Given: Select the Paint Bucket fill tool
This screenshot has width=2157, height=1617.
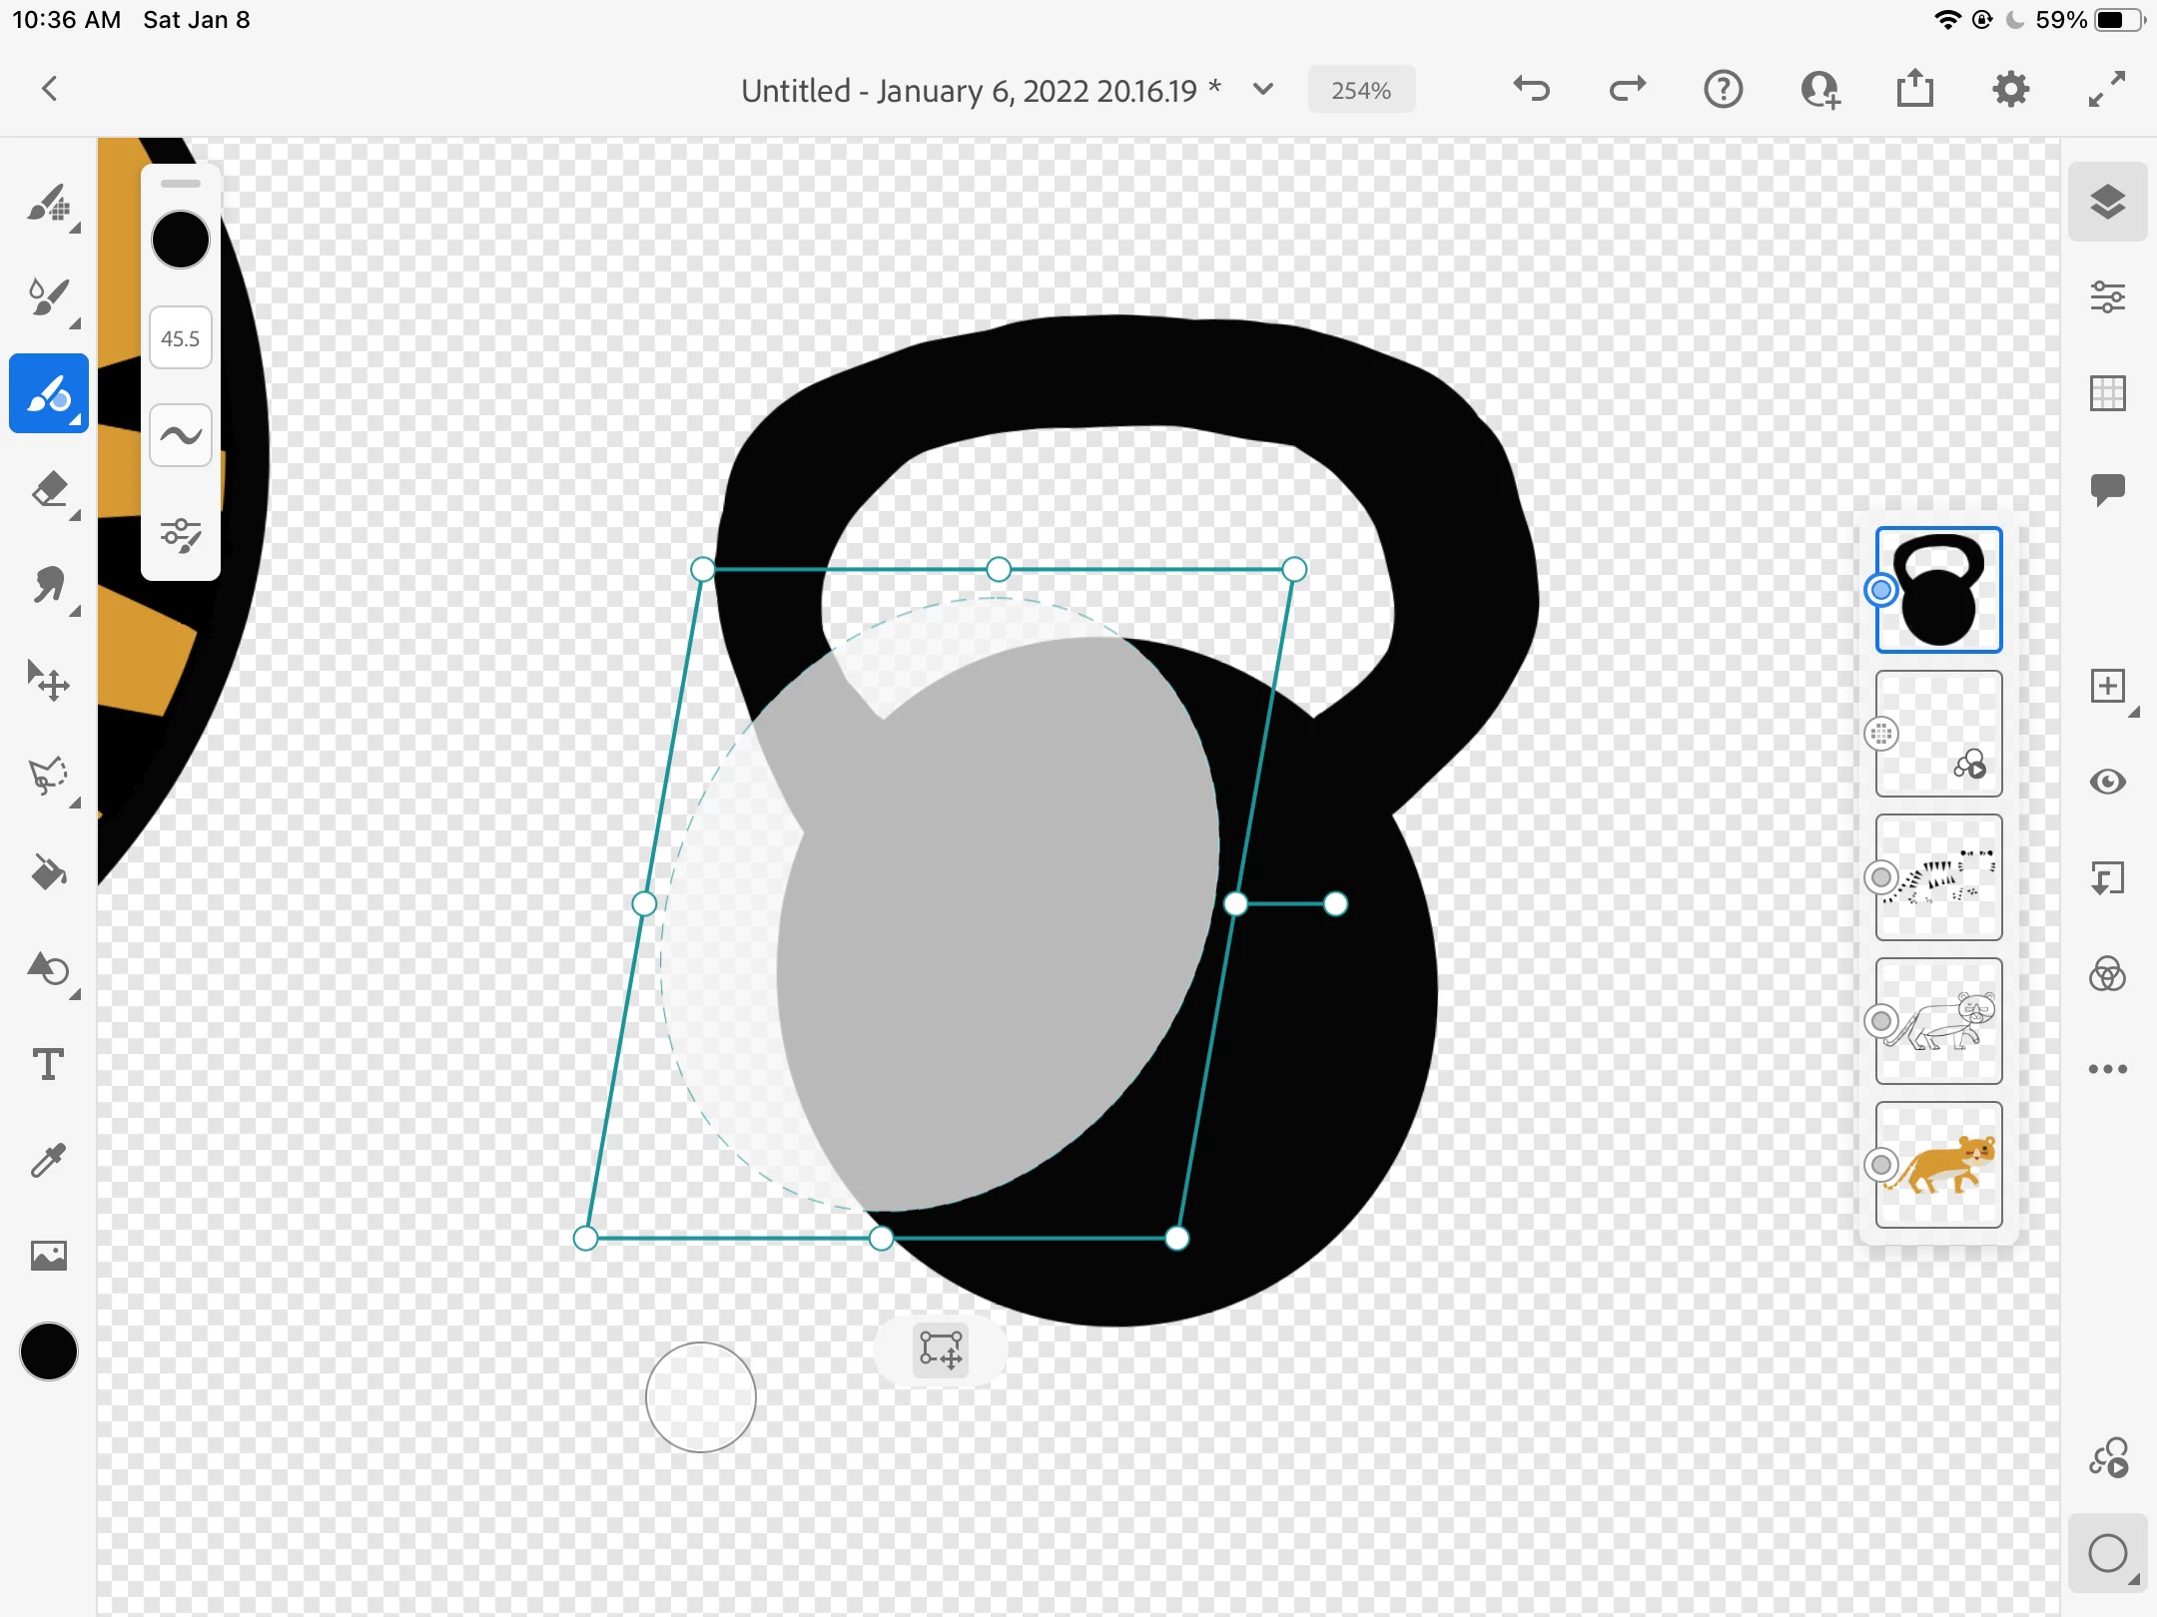Looking at the screenshot, I should [48, 871].
